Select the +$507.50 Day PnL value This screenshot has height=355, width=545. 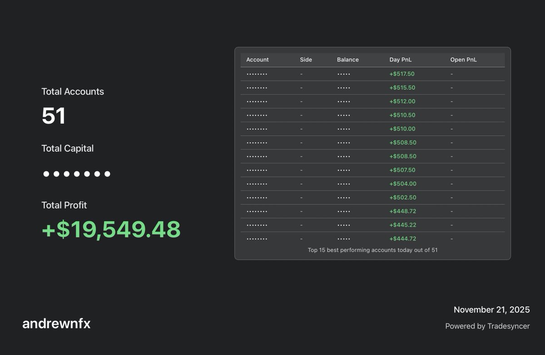point(402,170)
